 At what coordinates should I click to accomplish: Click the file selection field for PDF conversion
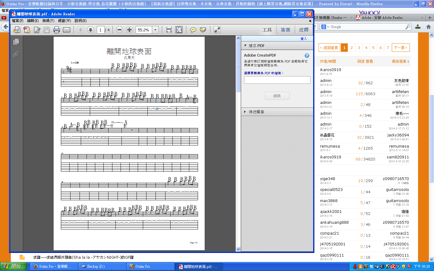point(277,80)
